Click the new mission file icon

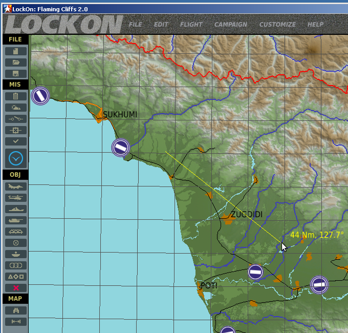pyautogui.click(x=16, y=51)
